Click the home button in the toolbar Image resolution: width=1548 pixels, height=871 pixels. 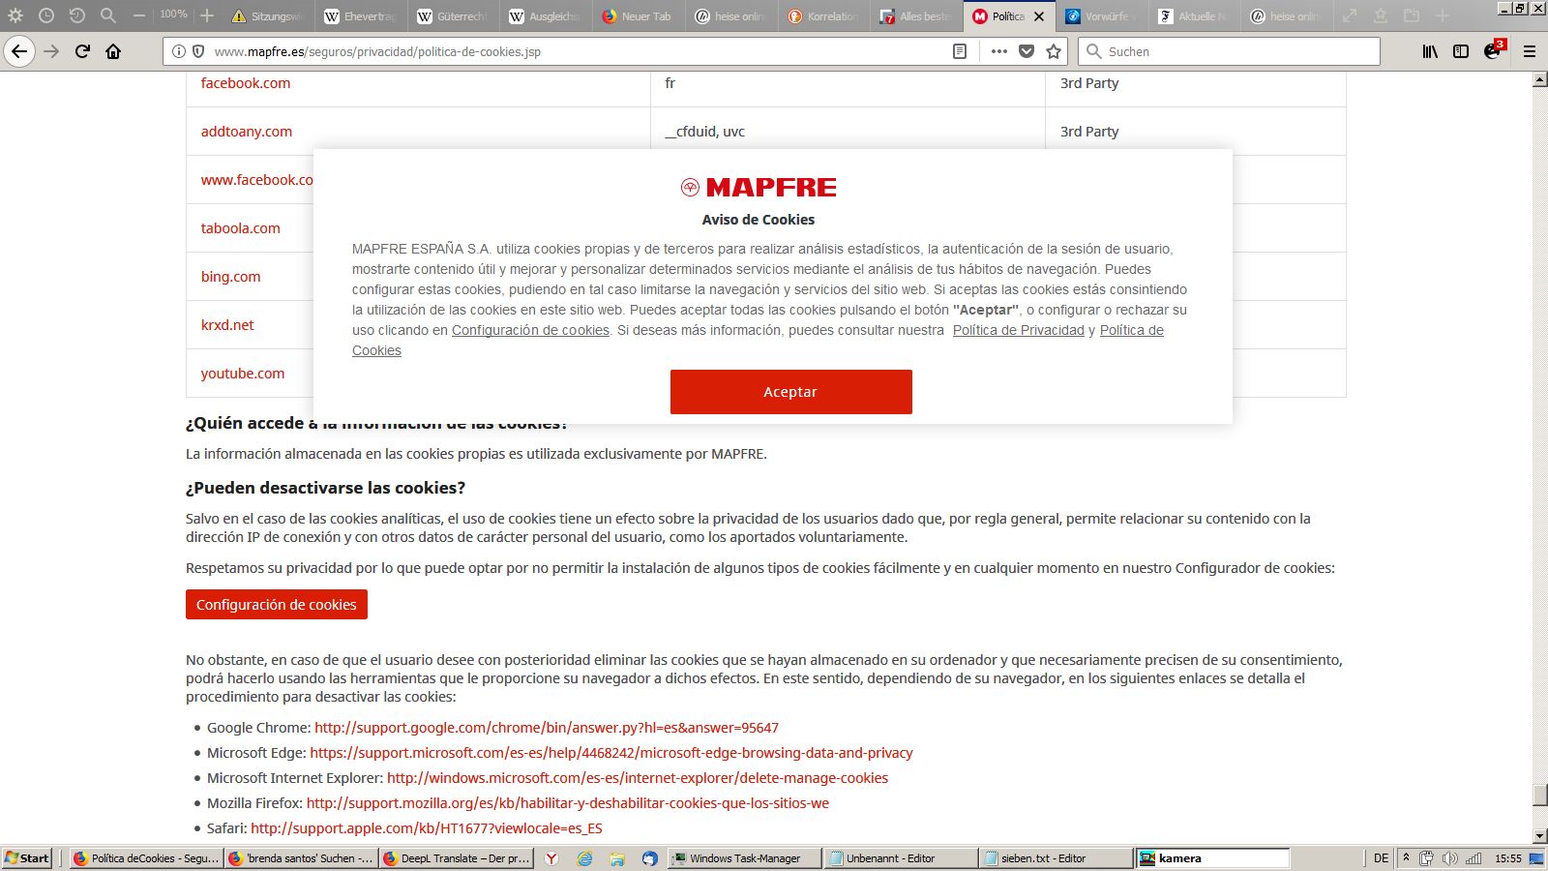tap(113, 51)
